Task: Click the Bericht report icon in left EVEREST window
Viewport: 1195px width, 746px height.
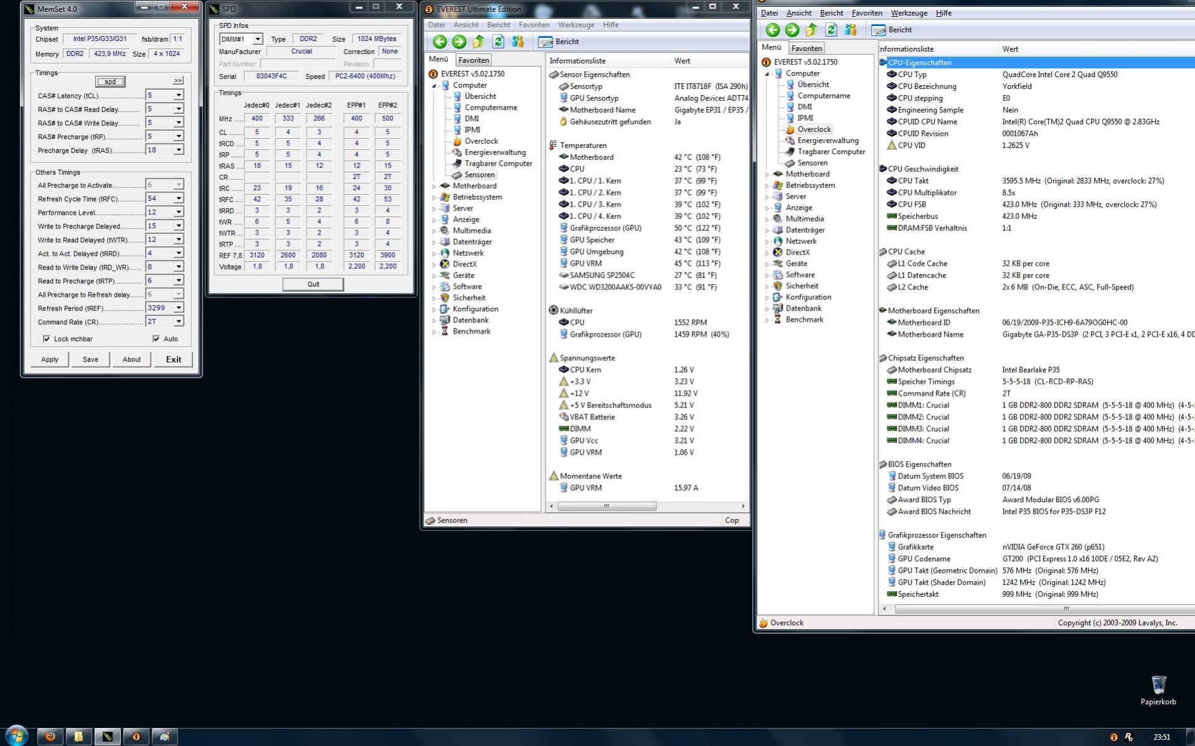Action: tap(546, 42)
